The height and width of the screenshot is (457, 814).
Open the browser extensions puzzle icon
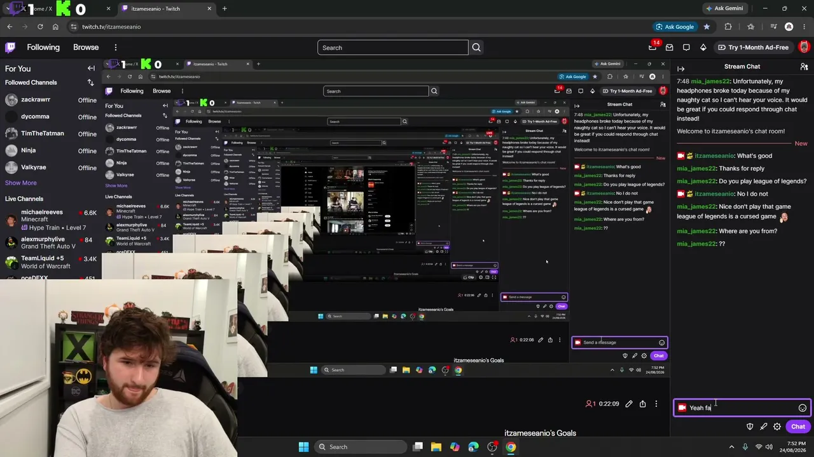(728, 27)
